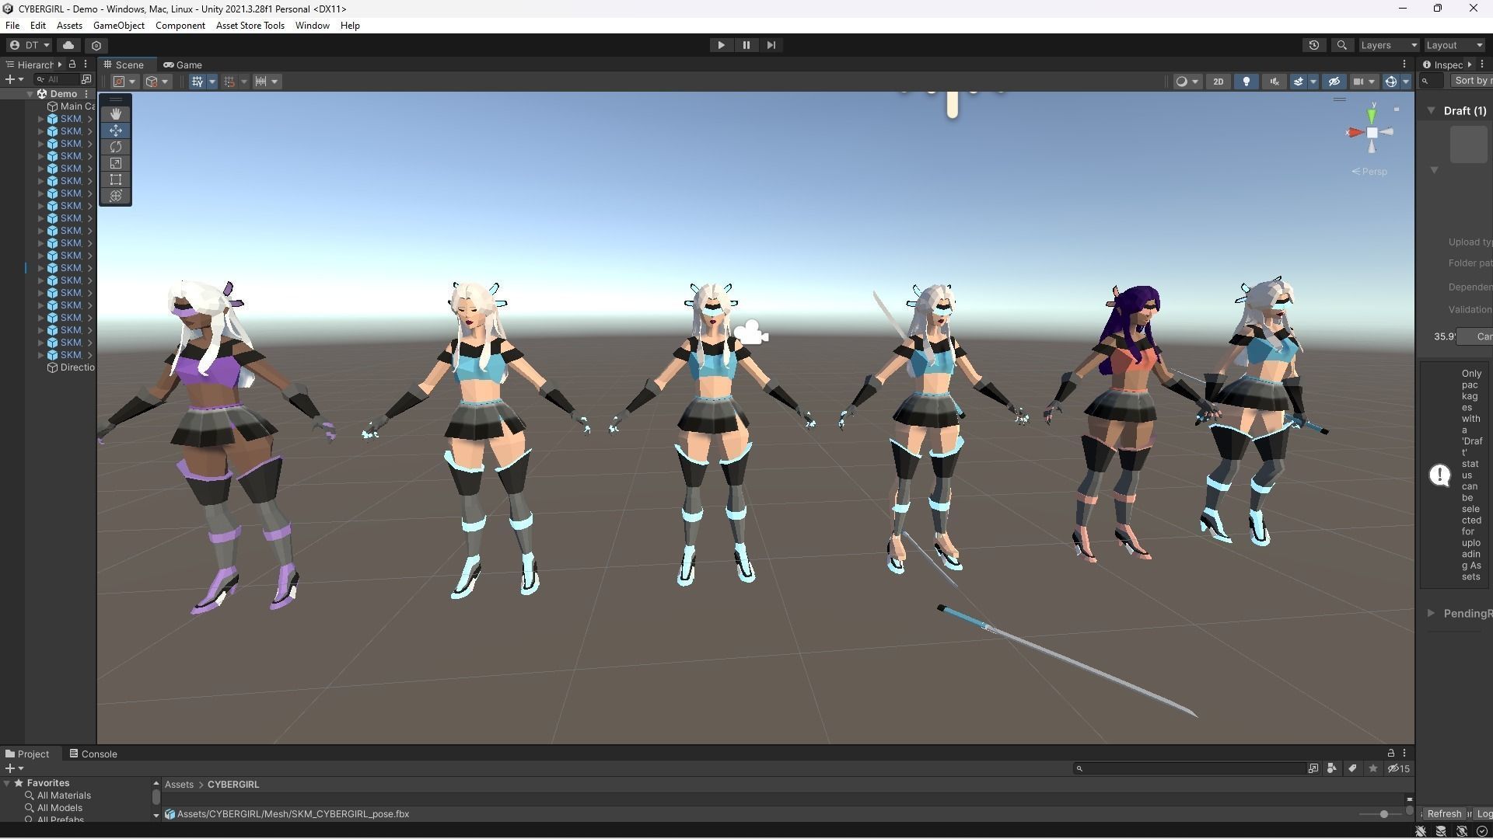Screen dimensions: 1493x839
Task: Collapse the Draft (1) section
Action: pyautogui.click(x=1431, y=111)
